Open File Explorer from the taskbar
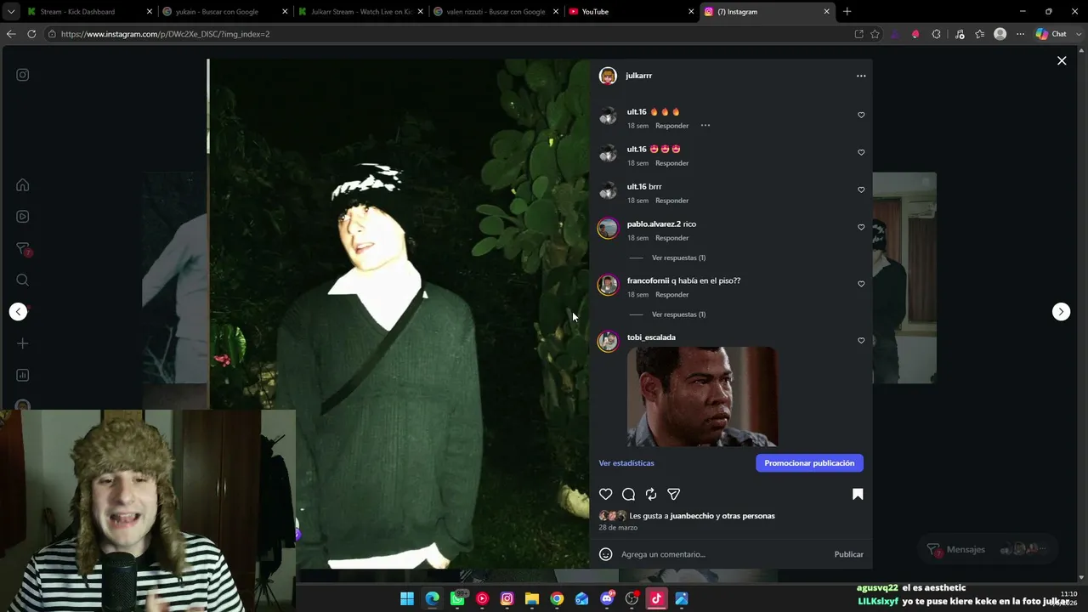1088x612 pixels. point(532,598)
